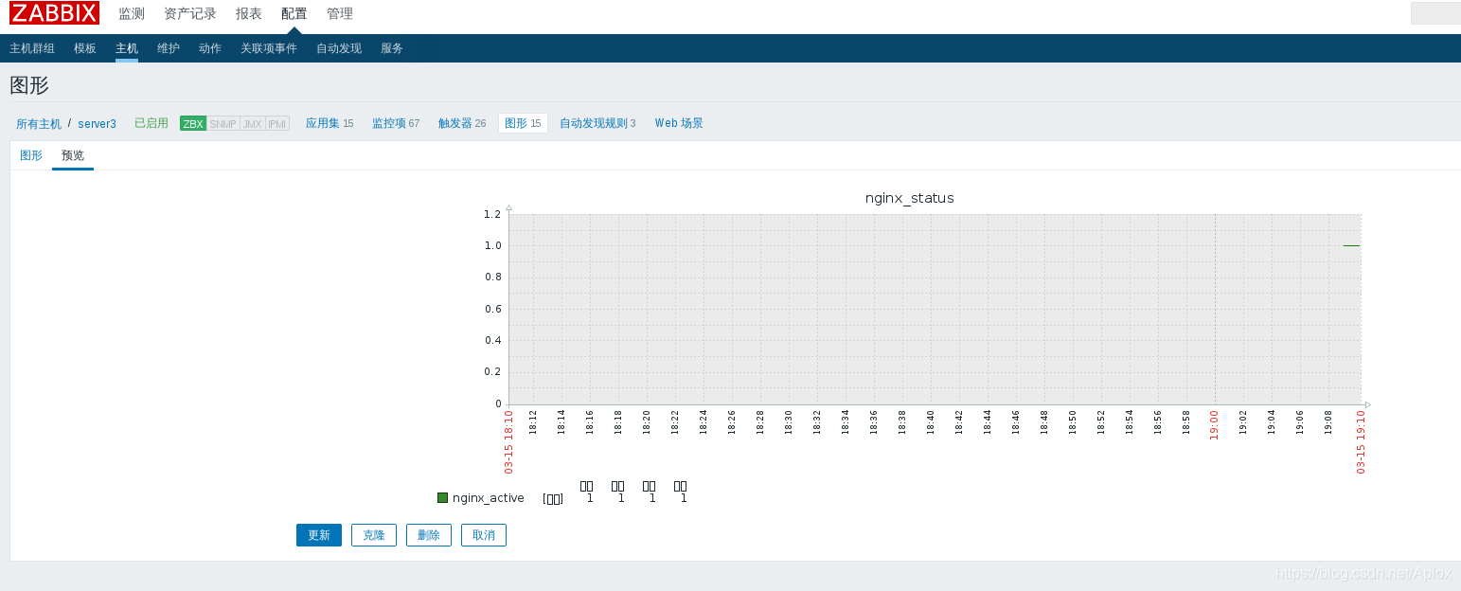Open 关联项事件 submenu
This screenshot has width=1461, height=591.
(269, 48)
